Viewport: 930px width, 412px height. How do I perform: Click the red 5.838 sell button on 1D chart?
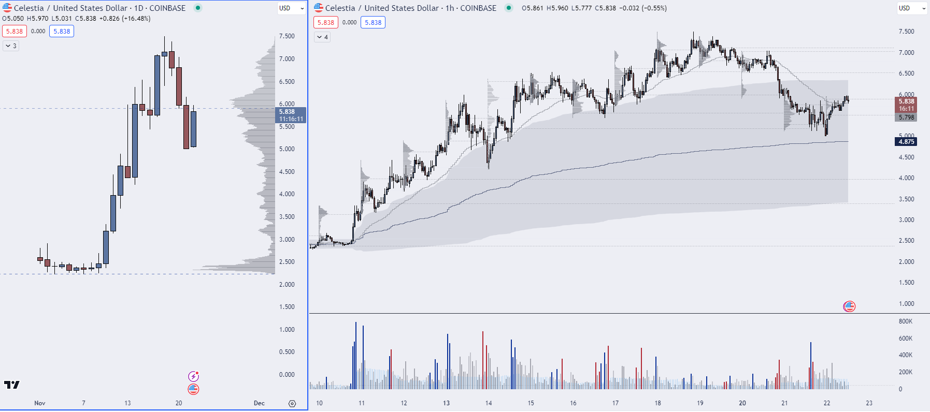(x=15, y=31)
